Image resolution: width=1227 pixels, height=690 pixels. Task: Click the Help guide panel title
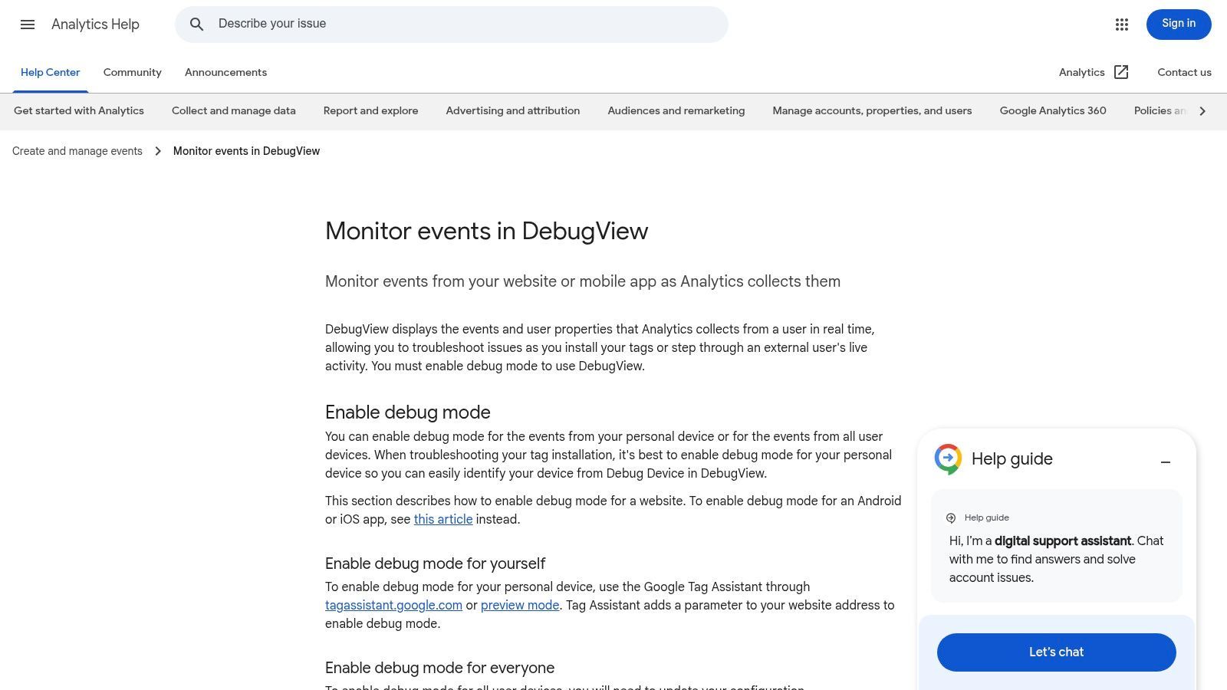[1012, 458]
